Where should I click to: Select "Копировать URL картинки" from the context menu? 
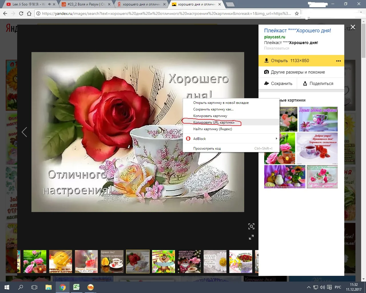coord(214,122)
